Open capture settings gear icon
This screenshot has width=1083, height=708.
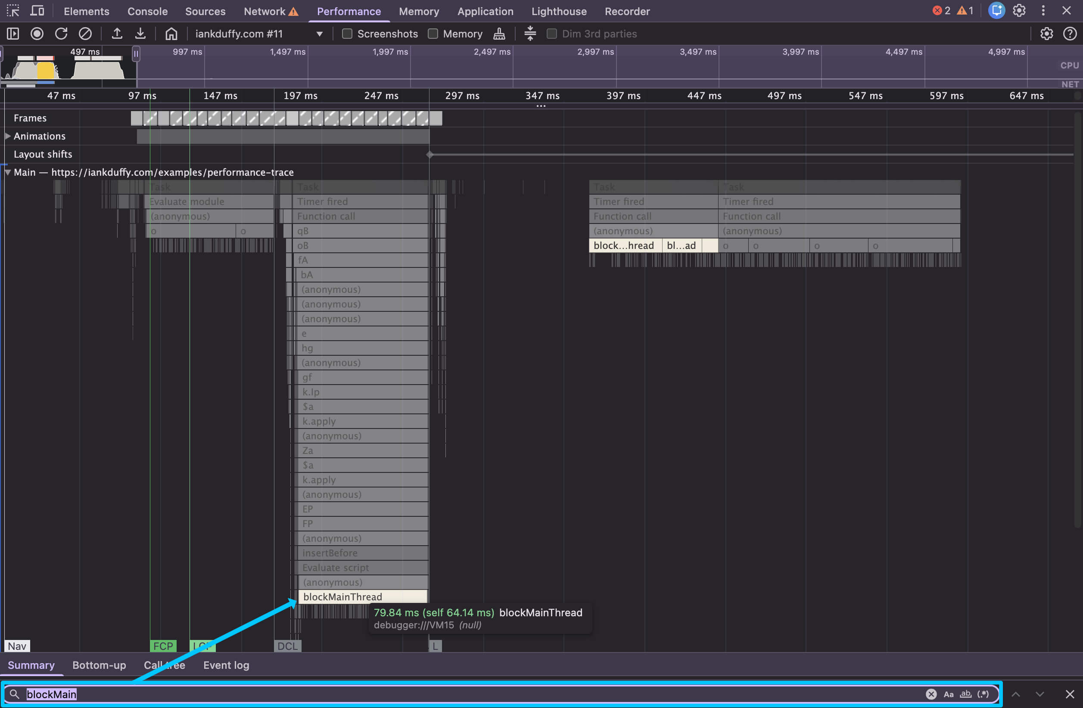(x=1046, y=34)
